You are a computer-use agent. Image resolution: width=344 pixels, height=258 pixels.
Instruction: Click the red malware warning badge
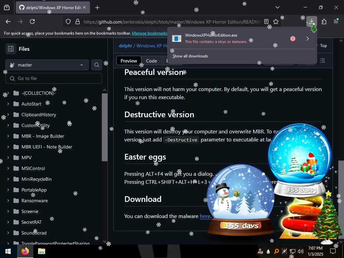[x=293, y=39]
